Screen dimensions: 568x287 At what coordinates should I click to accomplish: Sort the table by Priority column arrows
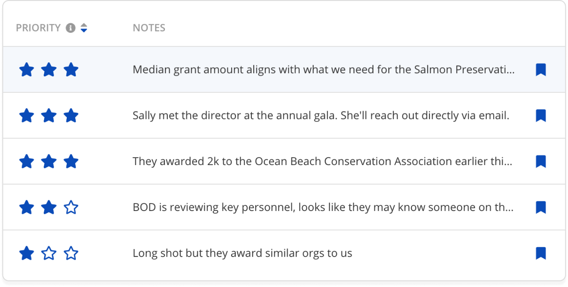click(84, 28)
